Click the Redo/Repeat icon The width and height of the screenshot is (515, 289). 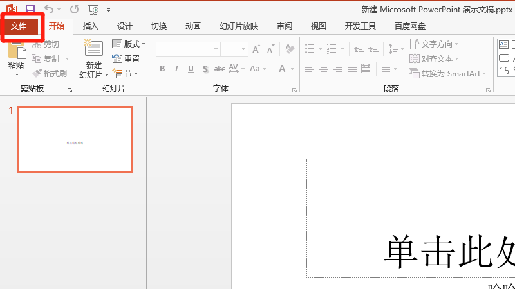[x=74, y=10]
